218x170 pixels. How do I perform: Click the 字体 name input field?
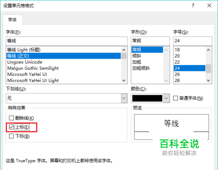click(x=67, y=41)
